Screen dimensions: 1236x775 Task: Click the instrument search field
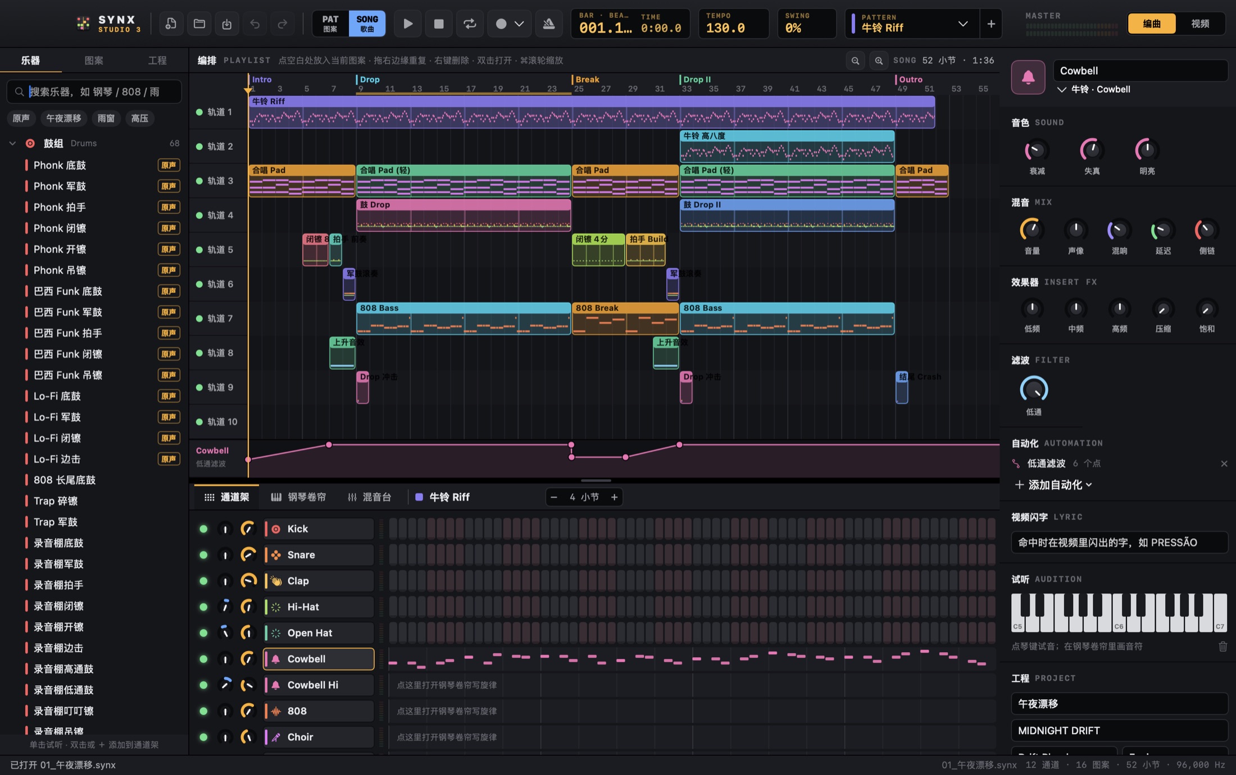click(94, 91)
